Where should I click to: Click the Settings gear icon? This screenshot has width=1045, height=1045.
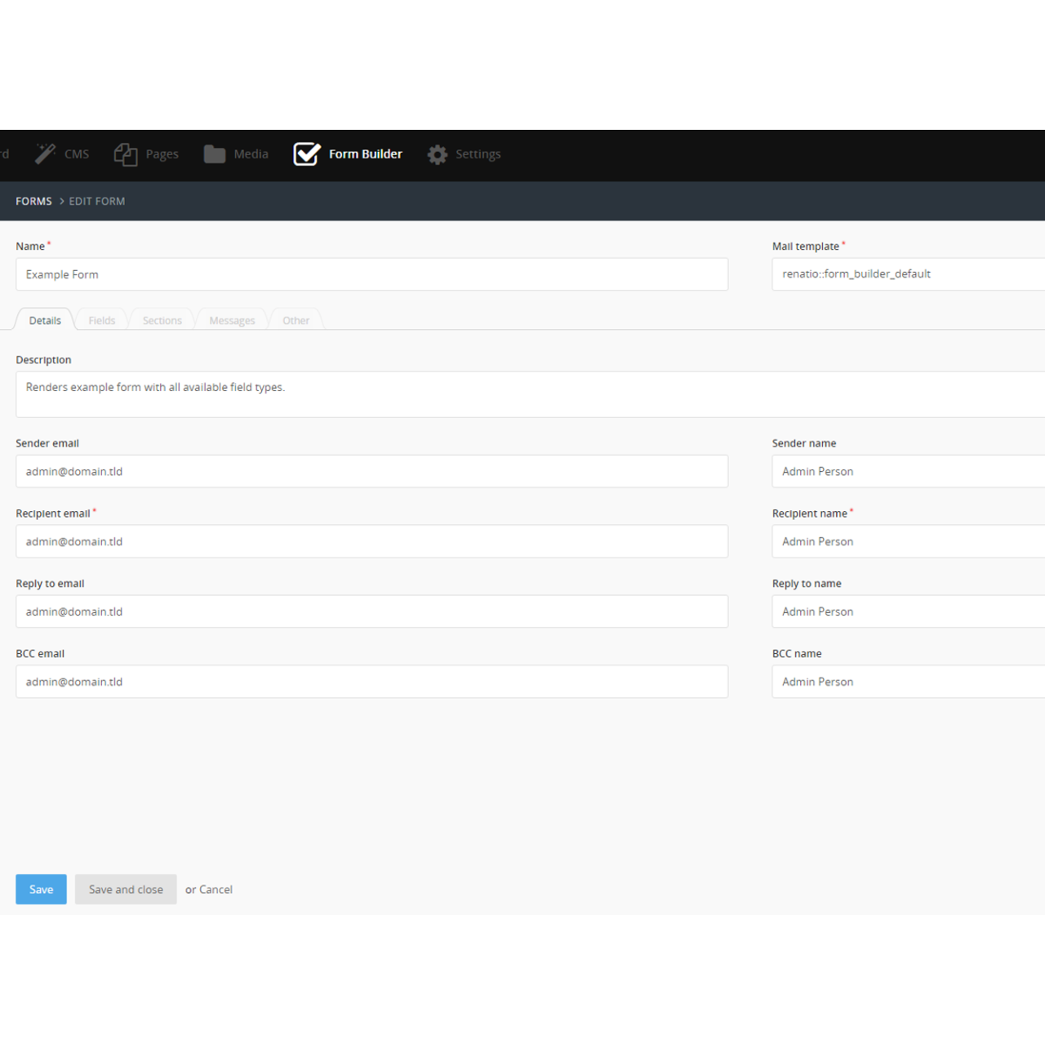tap(438, 154)
